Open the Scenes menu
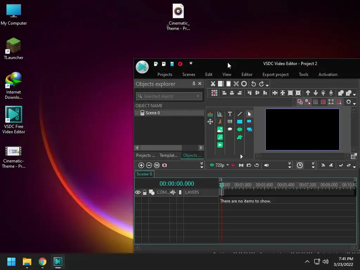 click(189, 75)
